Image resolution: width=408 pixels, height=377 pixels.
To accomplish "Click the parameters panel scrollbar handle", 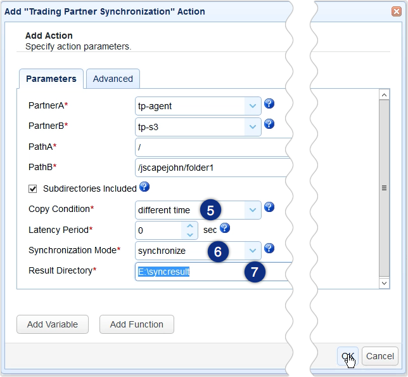I will tap(384, 188).
